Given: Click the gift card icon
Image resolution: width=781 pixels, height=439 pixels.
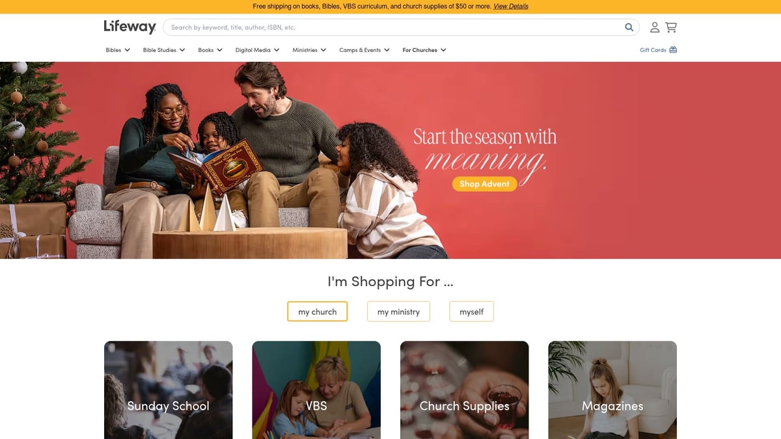Looking at the screenshot, I should click(x=673, y=49).
